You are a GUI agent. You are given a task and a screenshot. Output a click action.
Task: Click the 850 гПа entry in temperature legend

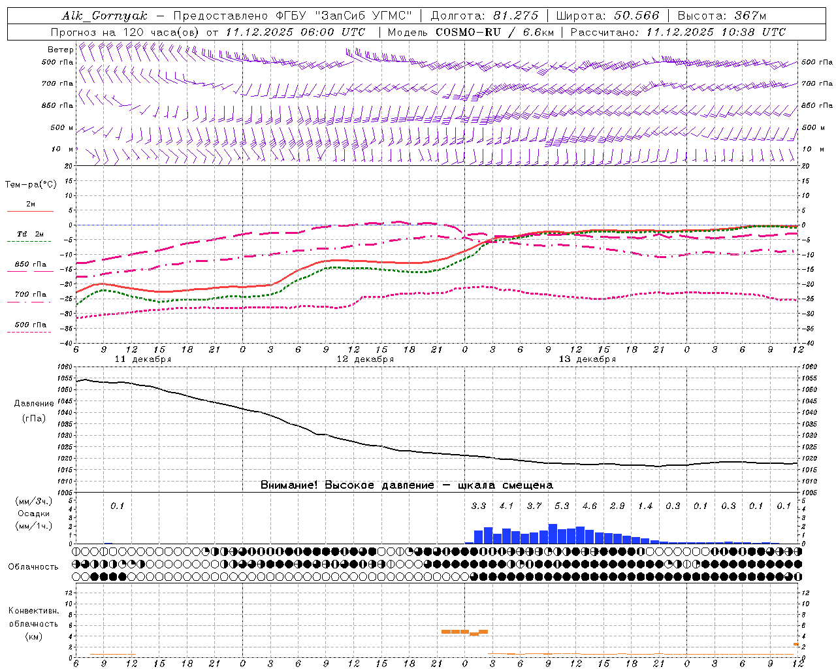[31, 264]
